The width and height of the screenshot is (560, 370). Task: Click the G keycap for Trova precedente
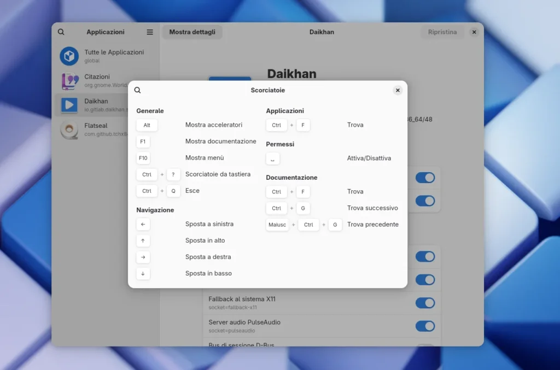click(x=335, y=225)
